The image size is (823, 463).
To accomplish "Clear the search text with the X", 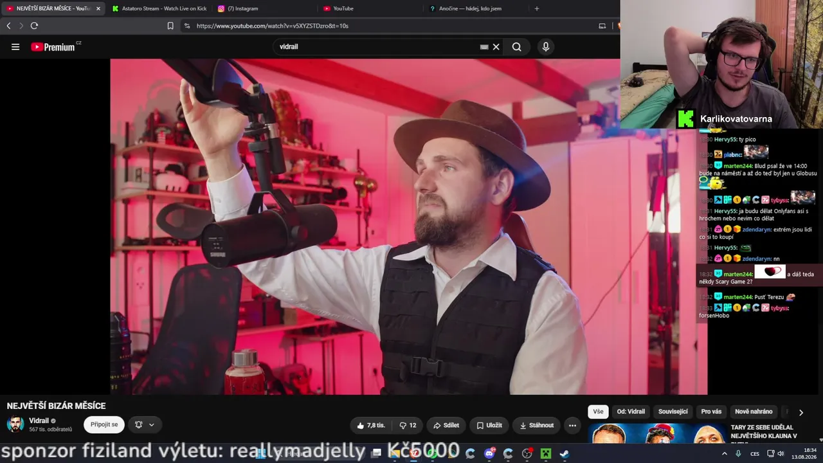I will [x=496, y=47].
